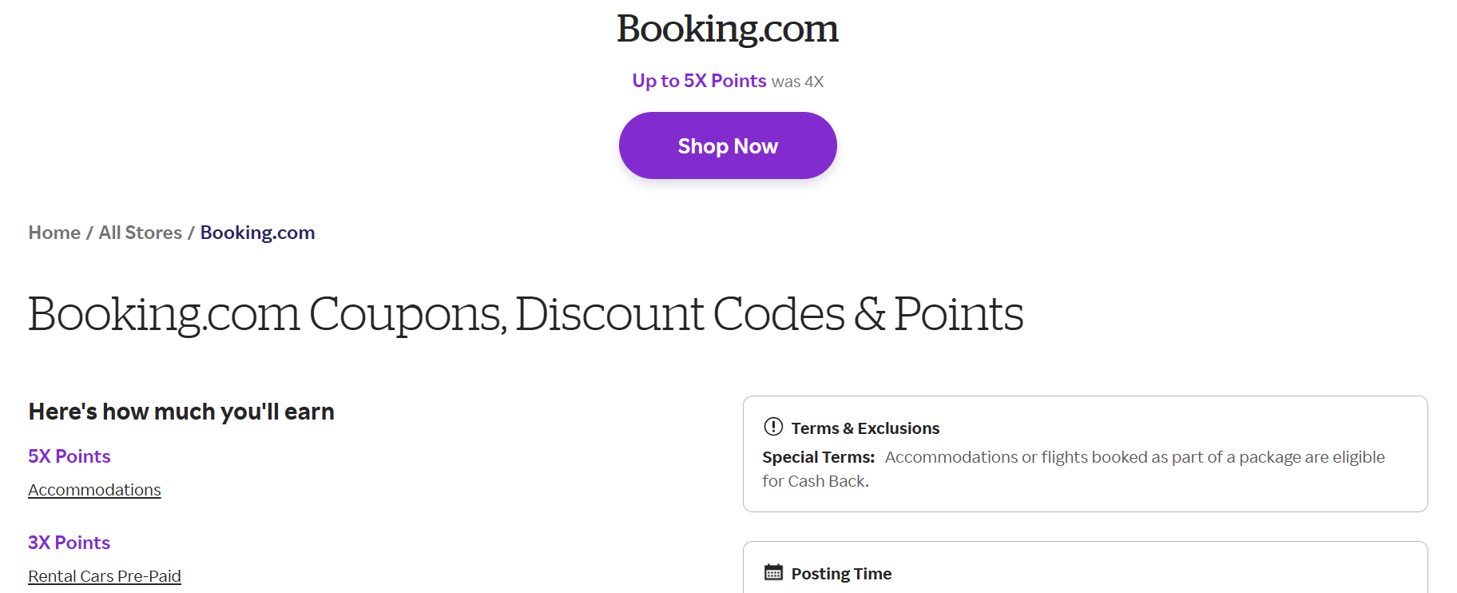This screenshot has height=593, width=1457.
Task: Click the Up to 5X Points text
Action: click(x=698, y=81)
